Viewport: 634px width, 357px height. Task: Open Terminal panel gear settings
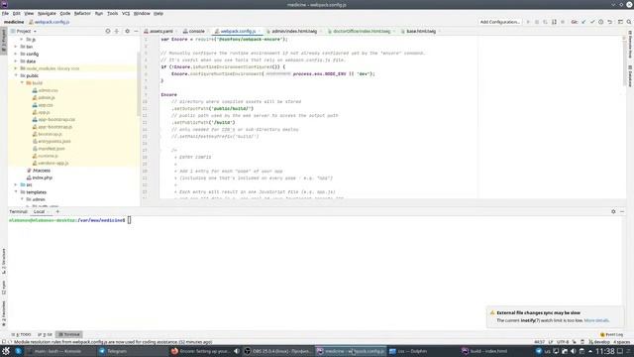coord(613,211)
